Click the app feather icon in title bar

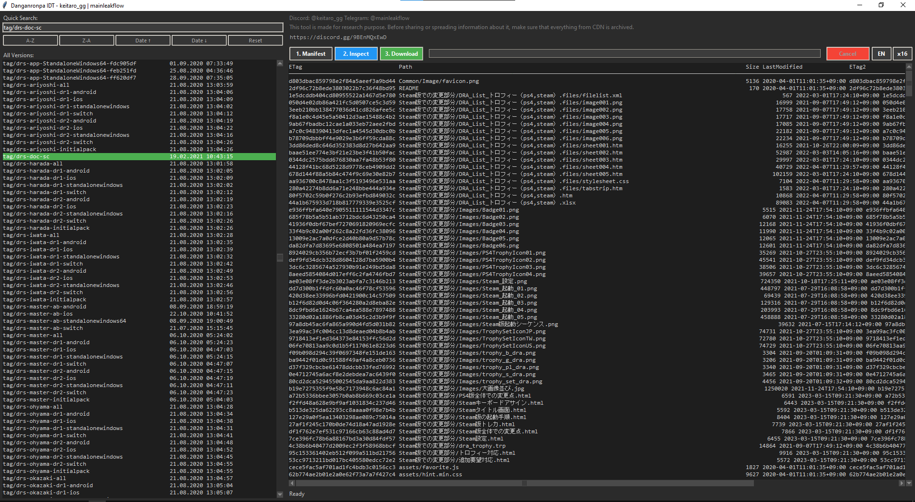point(5,5)
